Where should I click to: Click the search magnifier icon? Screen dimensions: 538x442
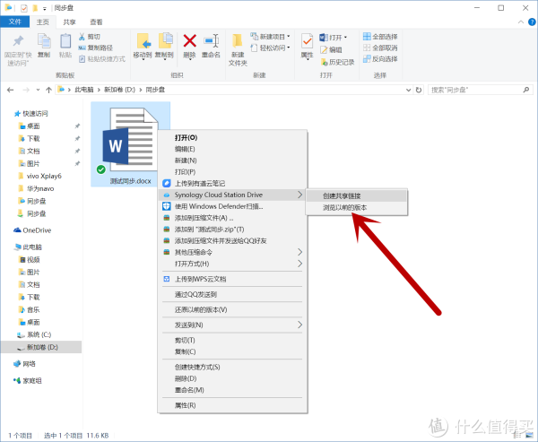(x=526, y=90)
